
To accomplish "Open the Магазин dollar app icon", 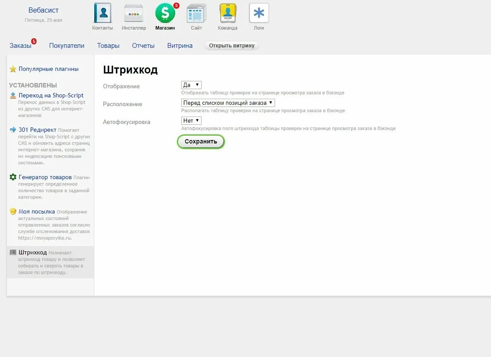I will pos(165,13).
